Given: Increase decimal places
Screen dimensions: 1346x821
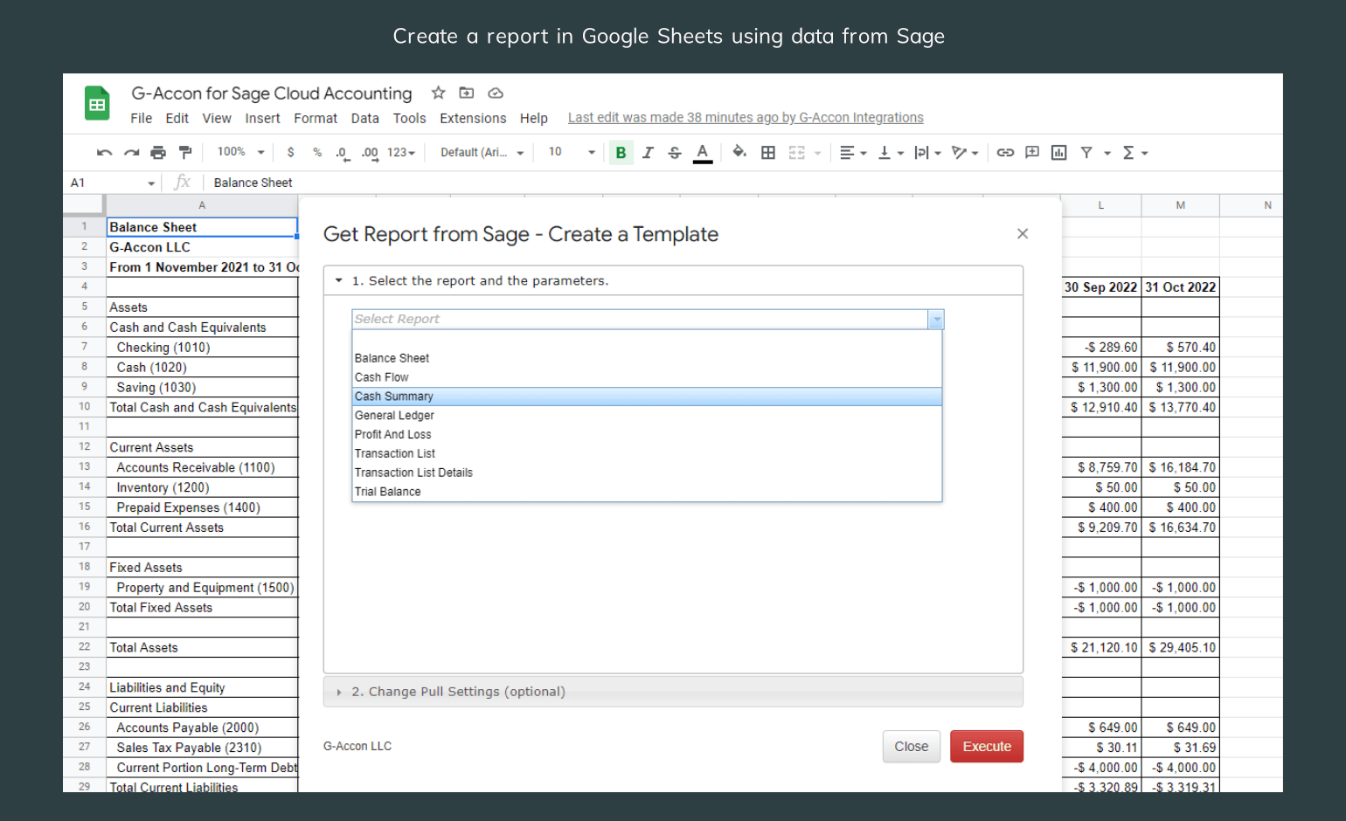Looking at the screenshot, I should coord(370,153).
